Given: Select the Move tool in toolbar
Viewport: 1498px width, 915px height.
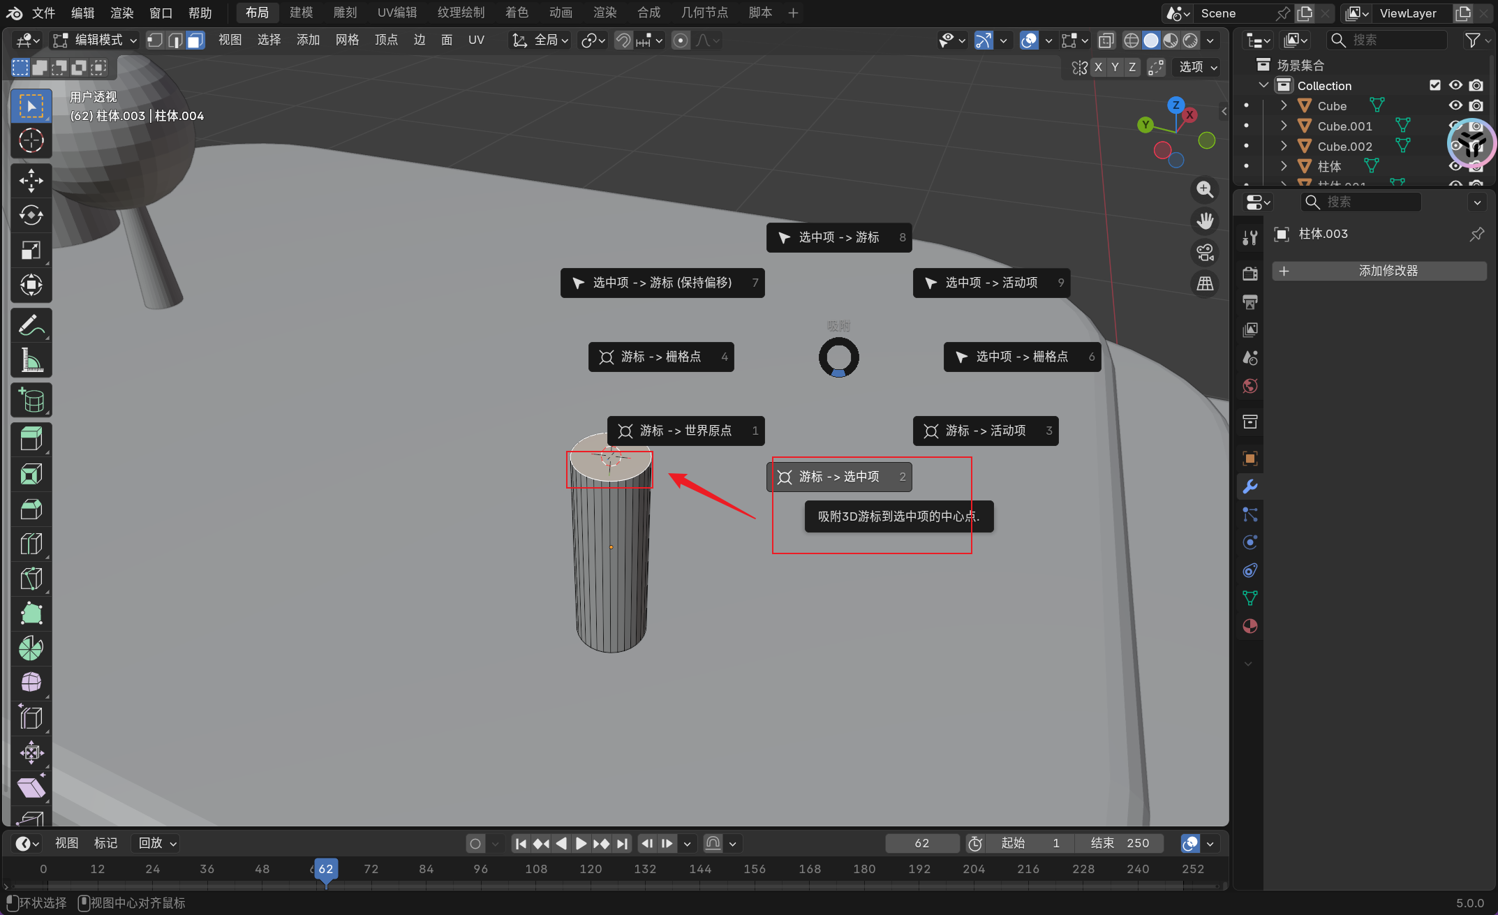Looking at the screenshot, I should [31, 181].
